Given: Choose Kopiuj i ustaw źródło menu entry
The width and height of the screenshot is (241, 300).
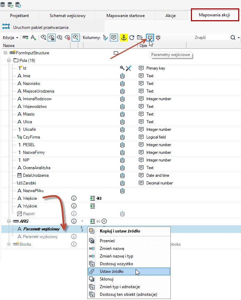Looking at the screenshot, I should click(x=129, y=231).
